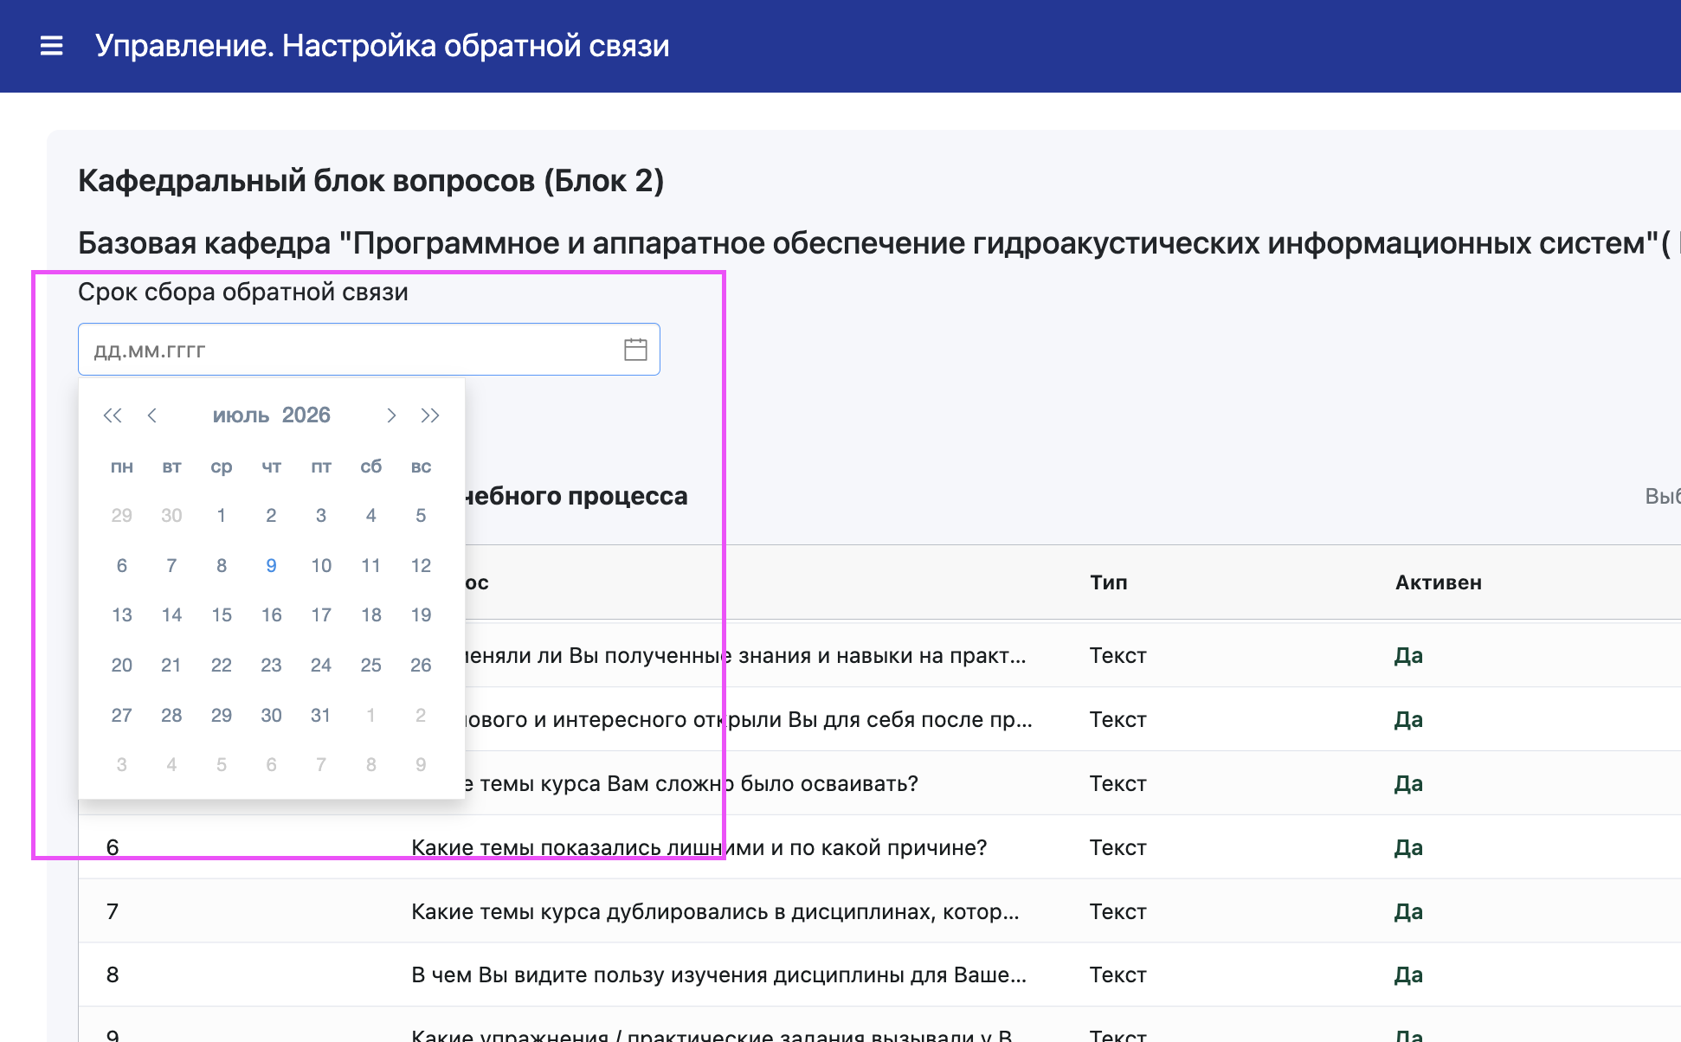Image resolution: width=1681 pixels, height=1042 pixels.
Task: Click Да status in row 7
Action: (x=1408, y=911)
